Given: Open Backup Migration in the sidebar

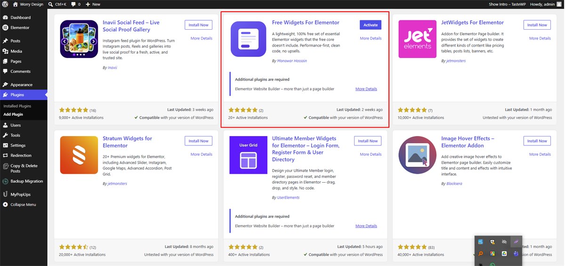Looking at the screenshot, I should (24, 181).
